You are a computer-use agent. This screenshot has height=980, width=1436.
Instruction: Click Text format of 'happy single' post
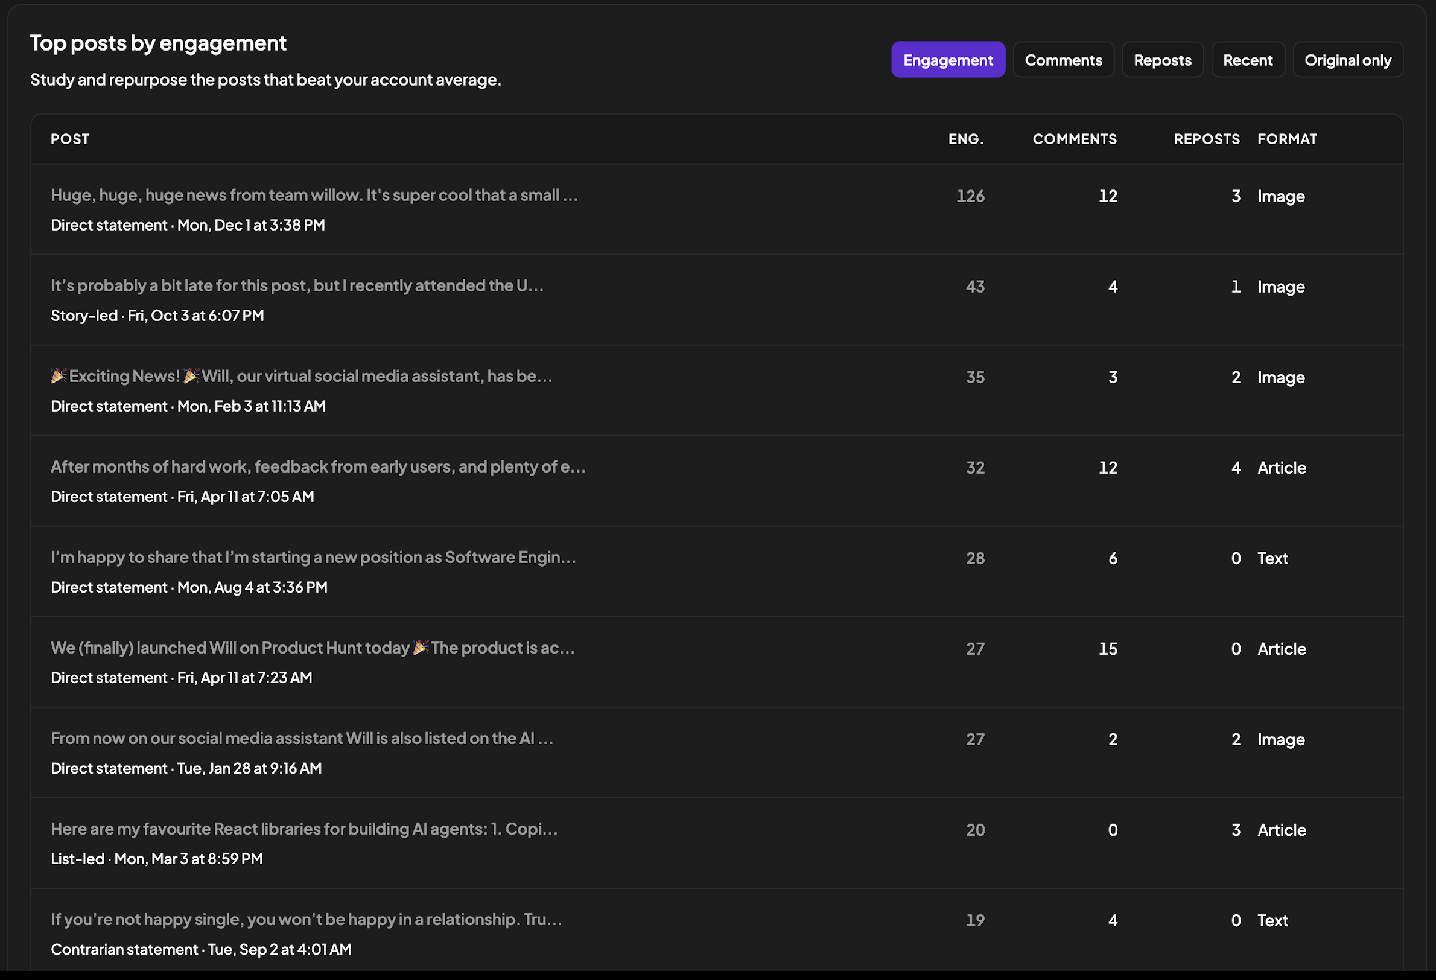coord(1272,920)
